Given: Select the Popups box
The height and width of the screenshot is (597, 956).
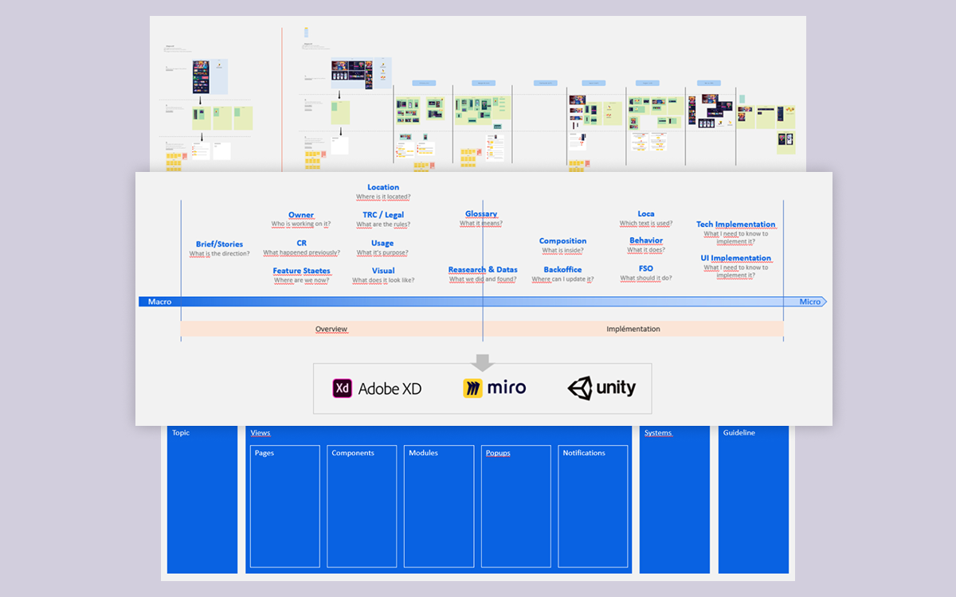Looking at the screenshot, I should 516,506.
